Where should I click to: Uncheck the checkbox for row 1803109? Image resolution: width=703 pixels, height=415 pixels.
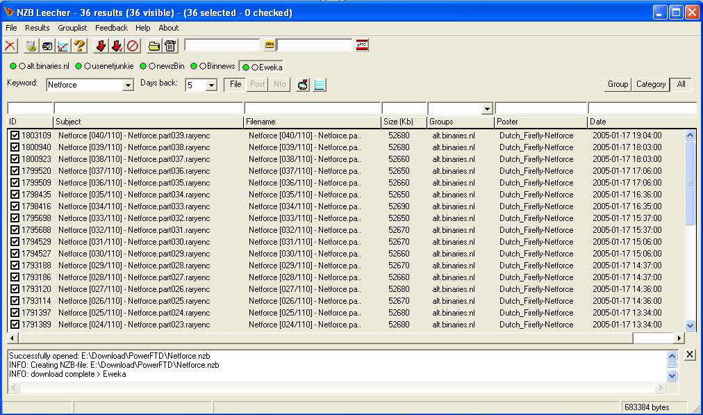(15, 136)
